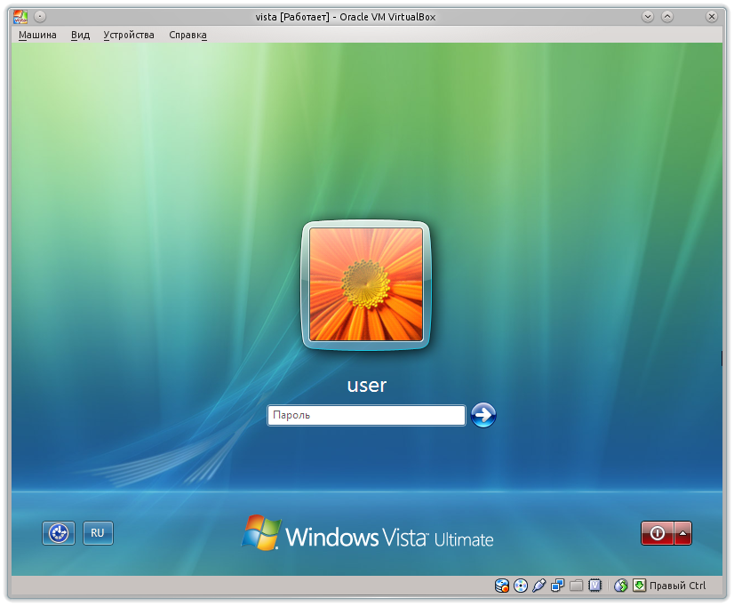Screen dimensions: 734x606
Task: Click the Пароль password field
Action: (364, 415)
